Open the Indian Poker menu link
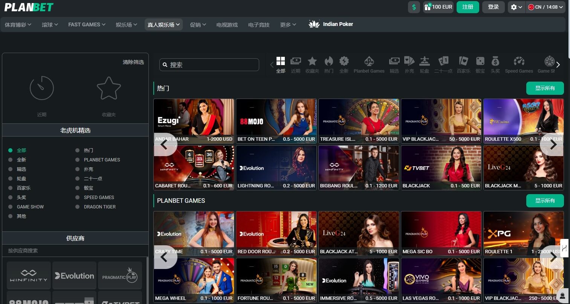The image size is (570, 304). point(331,24)
